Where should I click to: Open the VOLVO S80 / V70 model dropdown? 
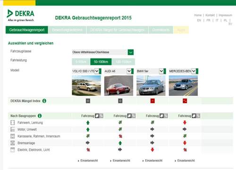click(x=86, y=71)
